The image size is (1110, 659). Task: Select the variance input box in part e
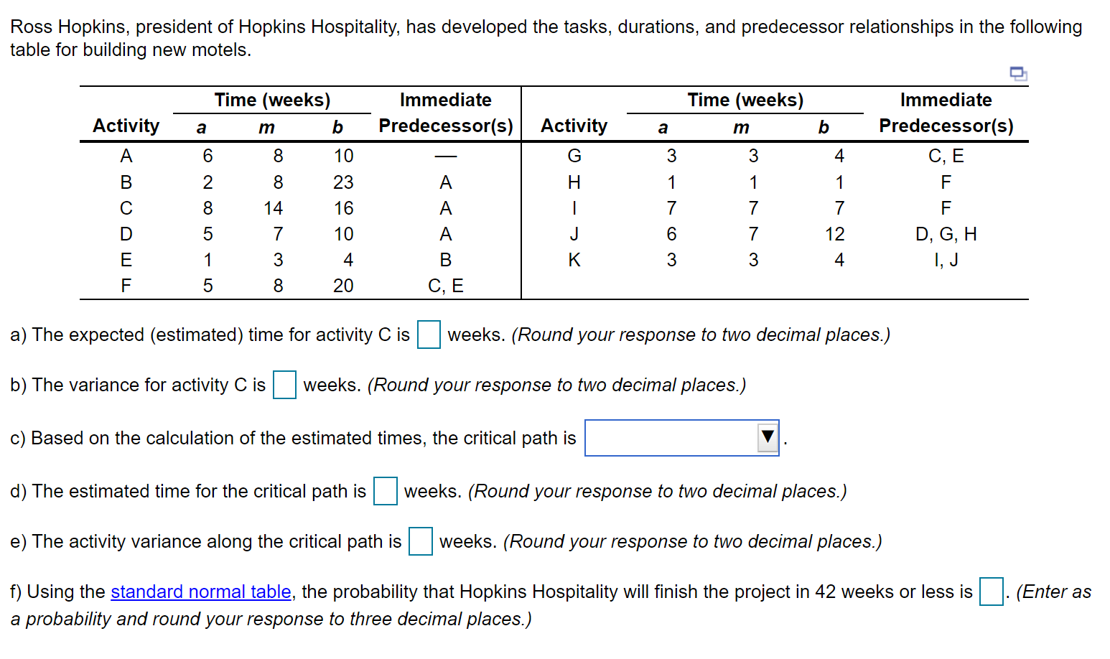[420, 541]
